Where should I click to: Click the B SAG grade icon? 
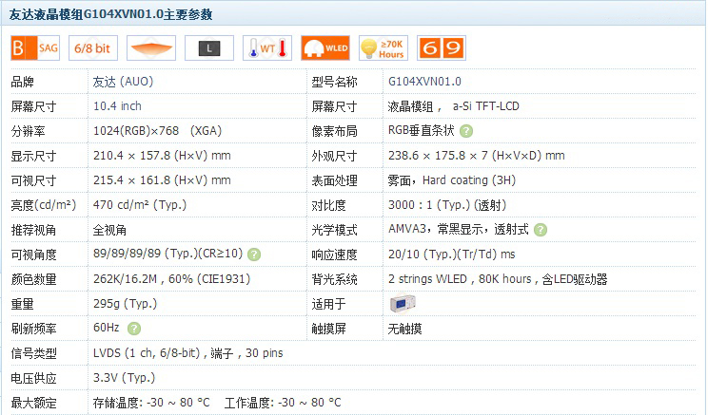click(35, 48)
